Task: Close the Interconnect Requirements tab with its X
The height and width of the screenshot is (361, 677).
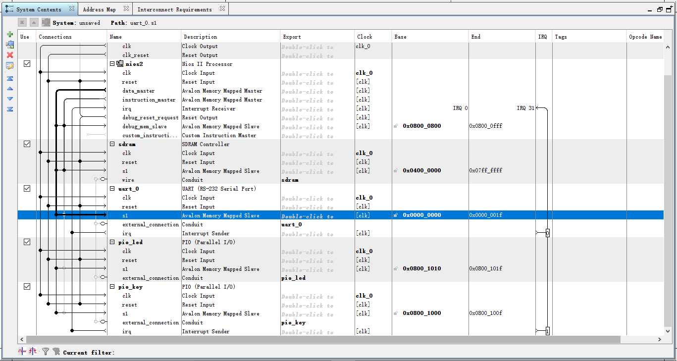Action: (222, 8)
